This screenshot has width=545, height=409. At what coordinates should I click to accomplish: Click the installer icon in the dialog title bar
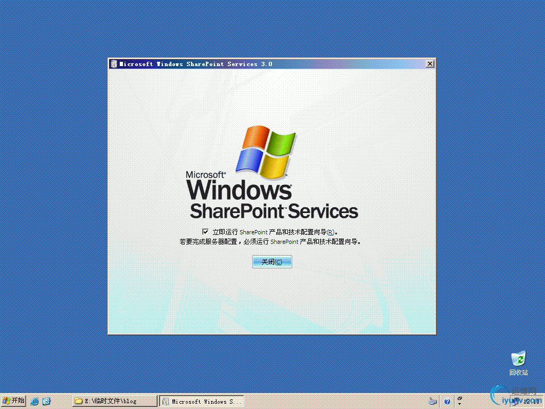click(x=114, y=64)
